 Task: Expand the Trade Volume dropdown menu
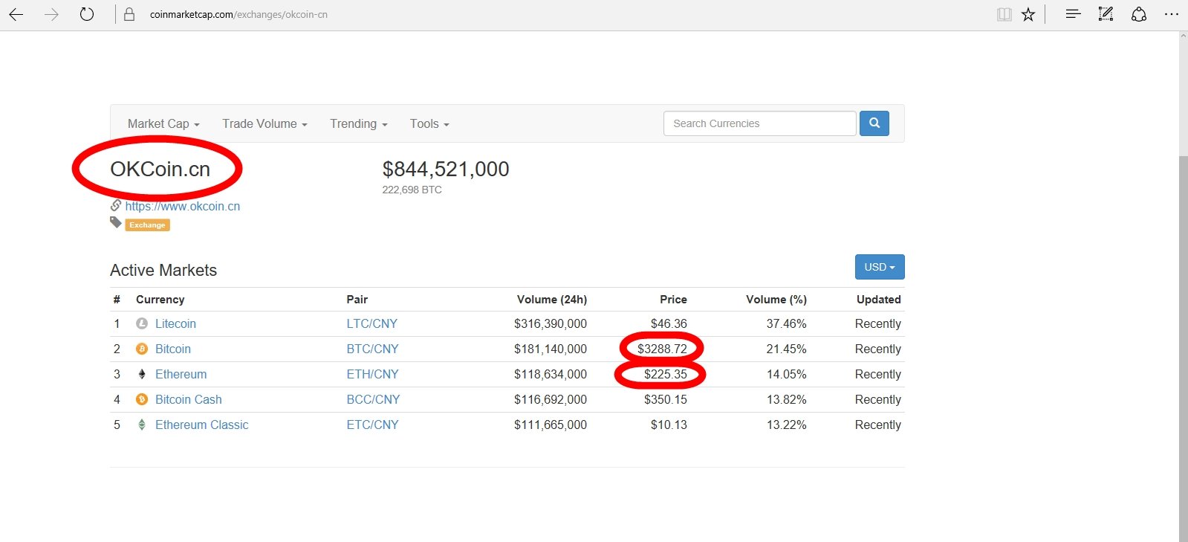(264, 123)
